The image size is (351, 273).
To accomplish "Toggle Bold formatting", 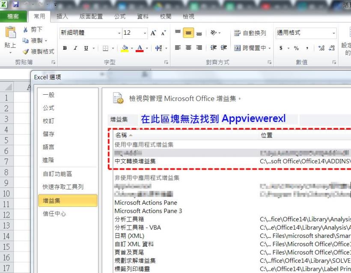I will click(65, 48).
